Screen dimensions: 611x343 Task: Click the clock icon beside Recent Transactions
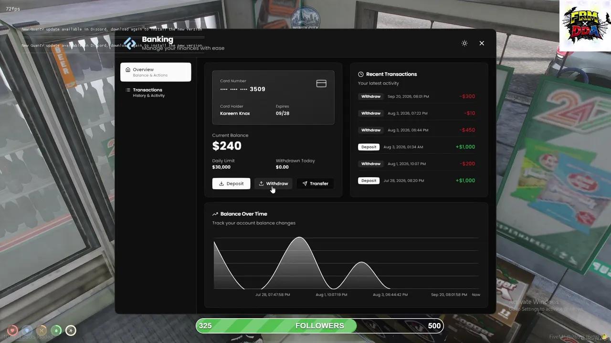361,74
